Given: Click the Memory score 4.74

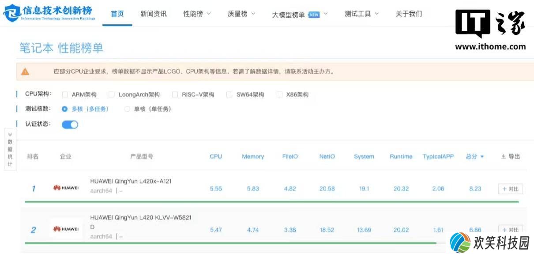Looking at the screenshot, I should point(253,230).
